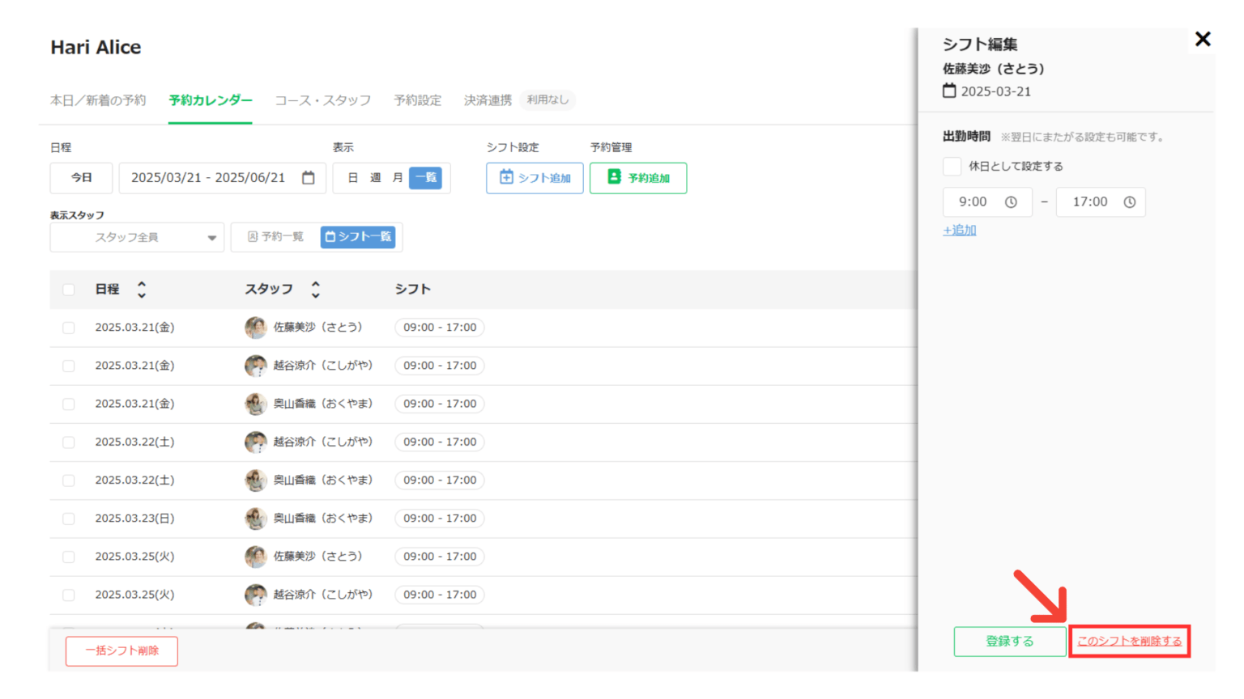Image resolution: width=1244 pixels, height=699 pixels.
Task: Open the 予約設定 tab
Action: pos(417,100)
